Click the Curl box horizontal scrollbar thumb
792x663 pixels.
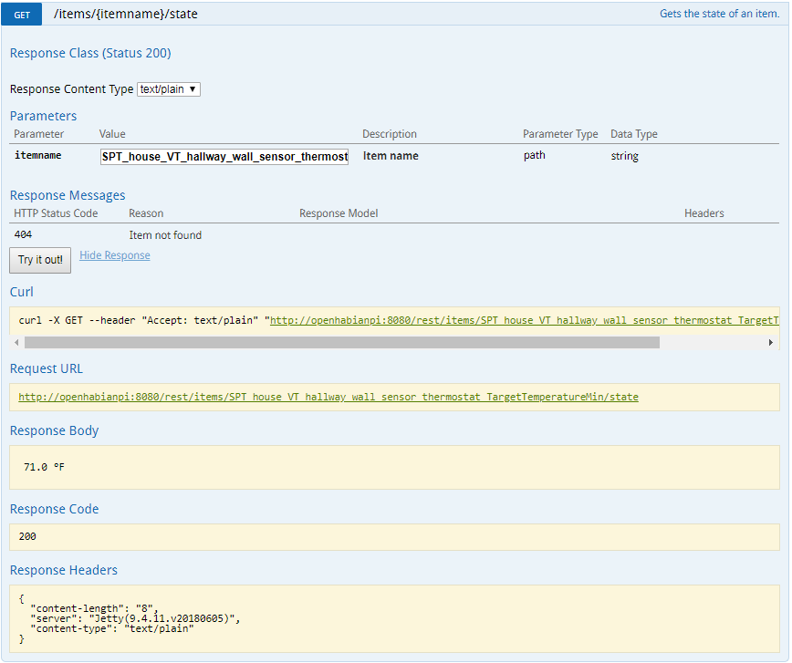click(x=341, y=343)
